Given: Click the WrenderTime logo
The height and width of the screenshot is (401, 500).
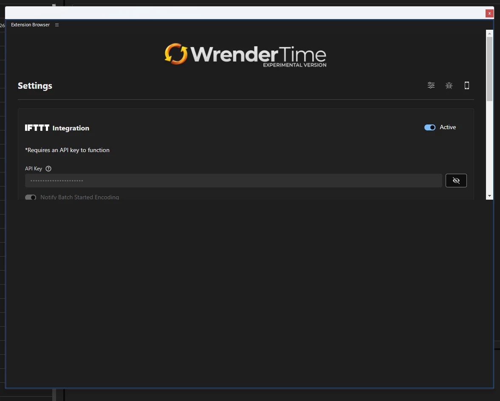Looking at the screenshot, I should 245,54.
